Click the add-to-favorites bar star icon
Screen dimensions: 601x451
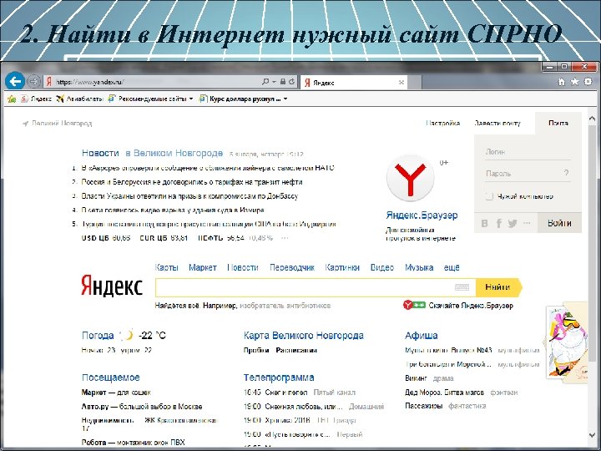[12, 99]
